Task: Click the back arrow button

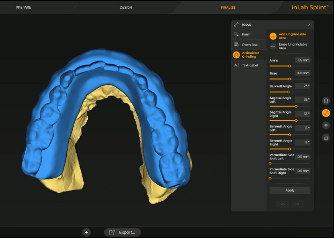Action: click(x=86, y=232)
